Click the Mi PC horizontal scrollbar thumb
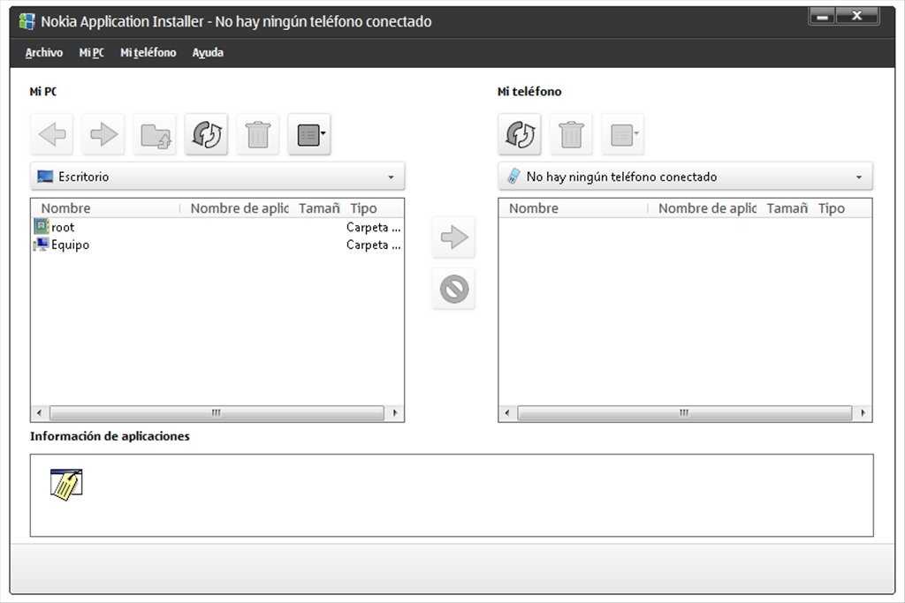 (217, 413)
